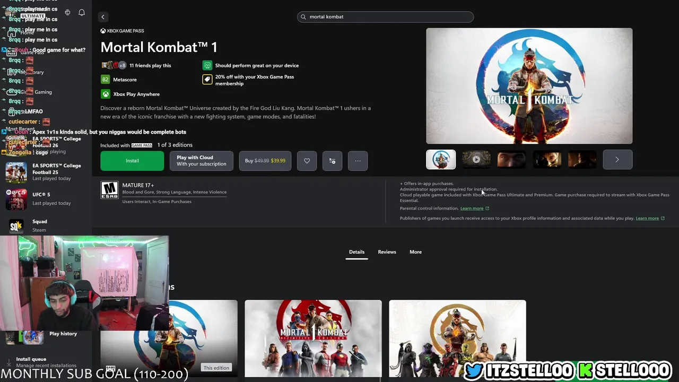Add game to wishlist heart icon

pos(307,161)
